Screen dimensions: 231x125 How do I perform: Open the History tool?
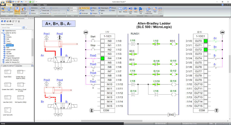[32, 13]
